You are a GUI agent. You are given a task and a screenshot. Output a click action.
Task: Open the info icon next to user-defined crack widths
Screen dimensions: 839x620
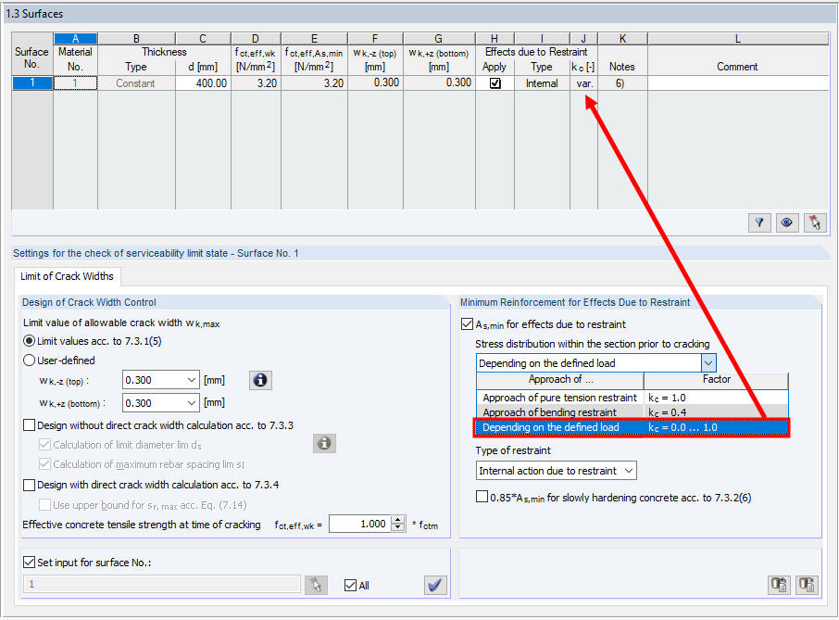(260, 380)
